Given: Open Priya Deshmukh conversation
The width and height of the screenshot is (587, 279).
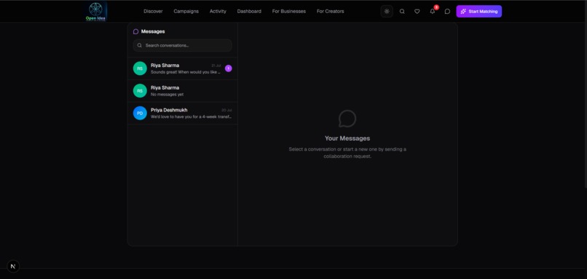Looking at the screenshot, I should pyautogui.click(x=182, y=113).
